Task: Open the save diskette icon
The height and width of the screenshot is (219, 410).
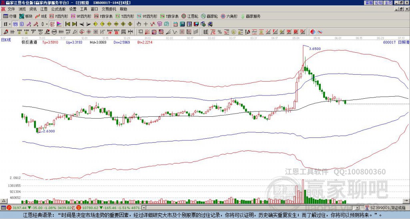Action: 196,24
